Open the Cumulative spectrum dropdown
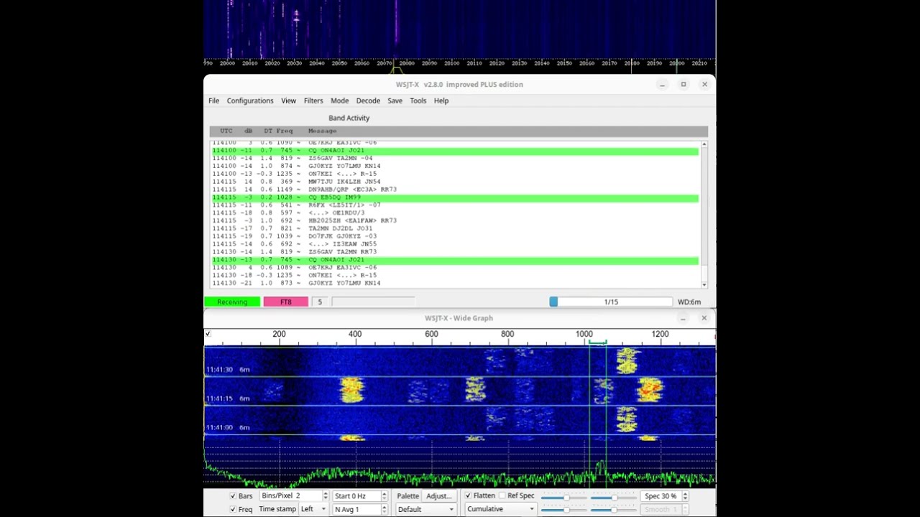This screenshot has height=517, width=920. pyautogui.click(x=500, y=509)
